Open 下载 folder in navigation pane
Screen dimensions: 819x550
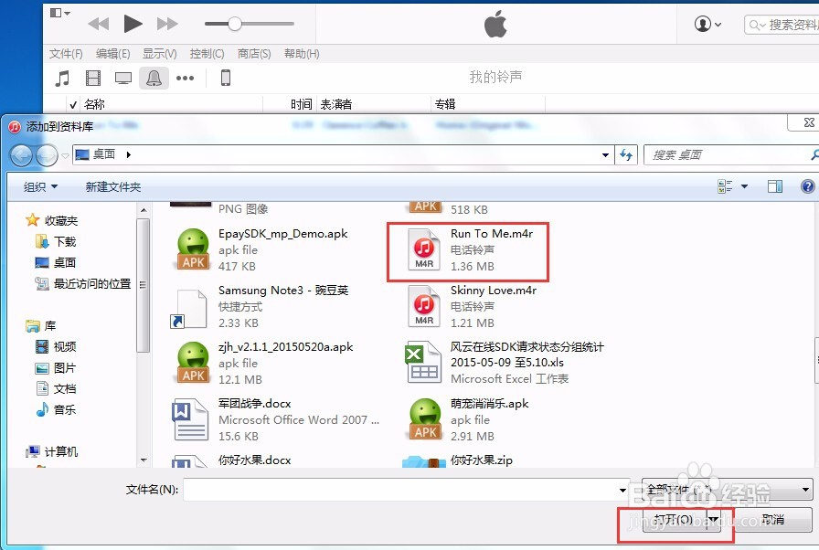click(x=56, y=241)
